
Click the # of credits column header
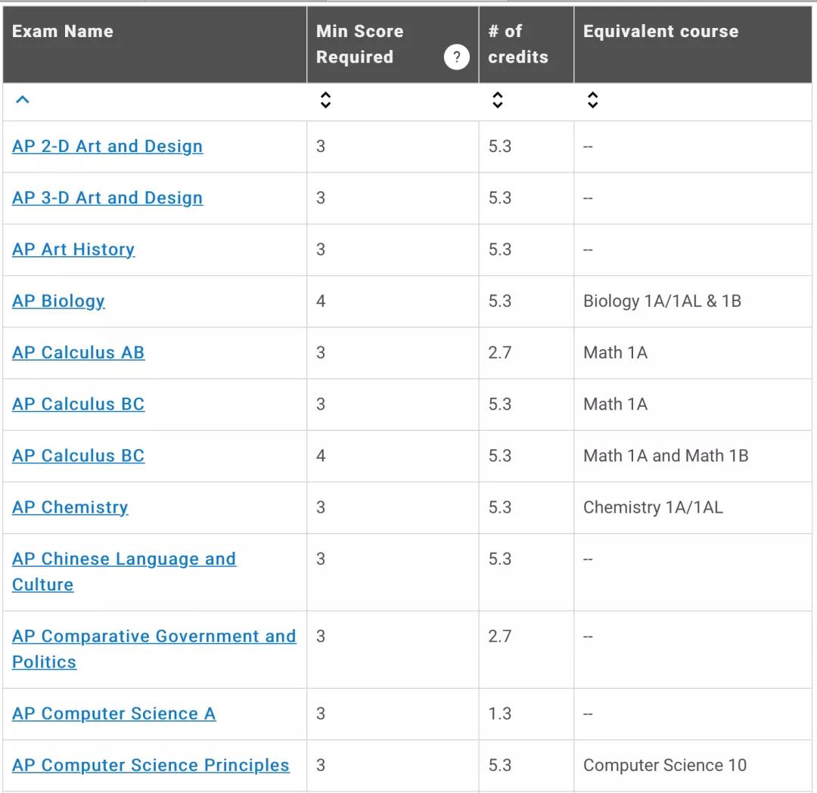(517, 44)
